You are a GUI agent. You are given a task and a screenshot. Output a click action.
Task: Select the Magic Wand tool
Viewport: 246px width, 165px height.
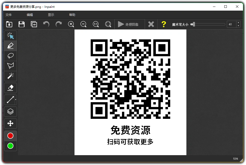(10, 76)
